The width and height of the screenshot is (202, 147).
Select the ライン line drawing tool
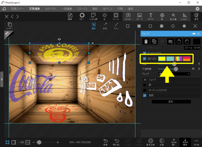click(116, 26)
